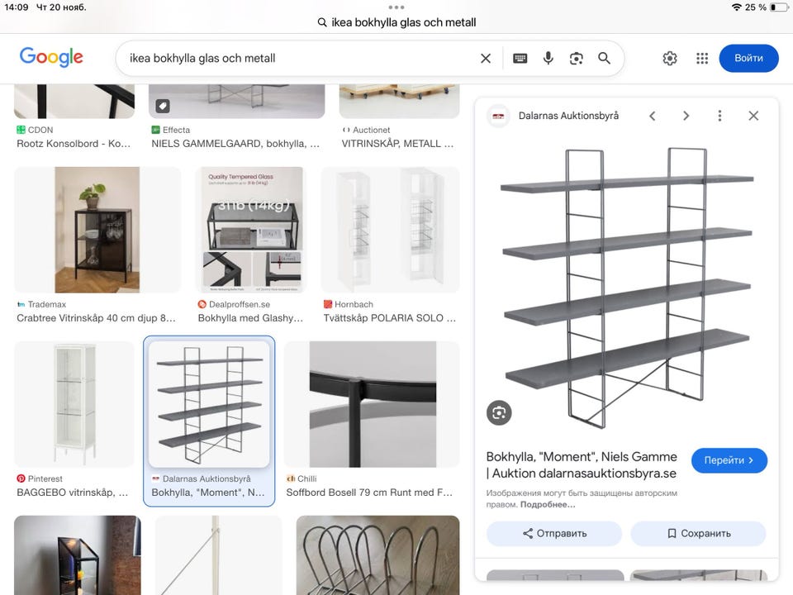This screenshot has height=595, width=793.
Task: Open the Google apps grid
Action: (x=702, y=58)
